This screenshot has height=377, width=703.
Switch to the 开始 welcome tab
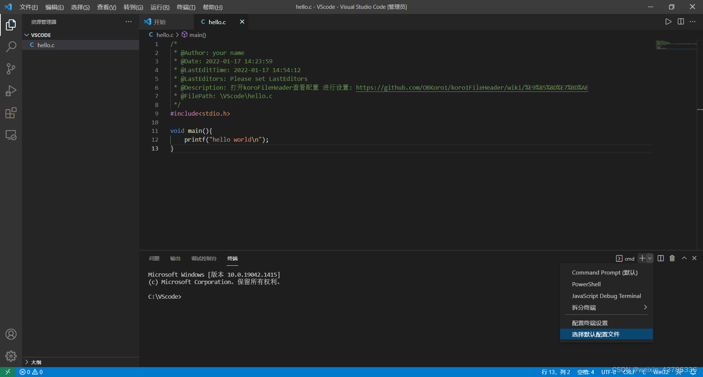pos(167,22)
